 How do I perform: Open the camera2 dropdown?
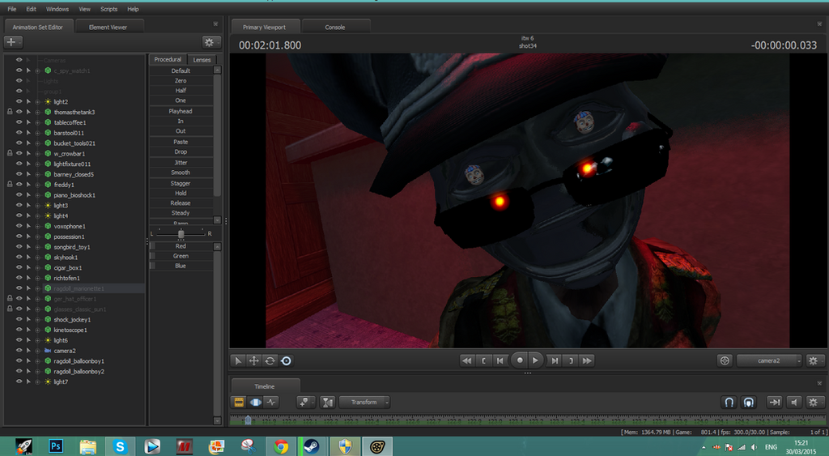point(769,360)
